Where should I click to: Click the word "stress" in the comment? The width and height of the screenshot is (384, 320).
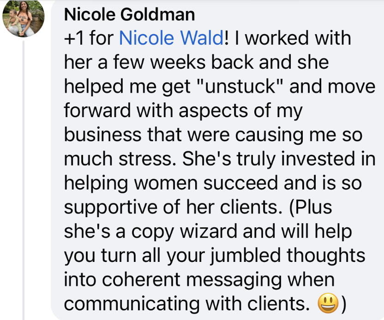pyautogui.click(x=145, y=159)
